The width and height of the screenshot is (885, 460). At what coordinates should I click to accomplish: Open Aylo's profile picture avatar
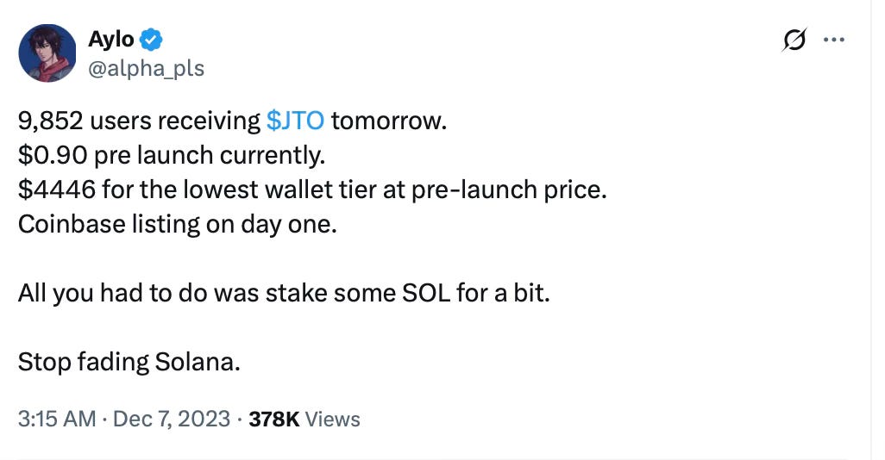[x=47, y=53]
